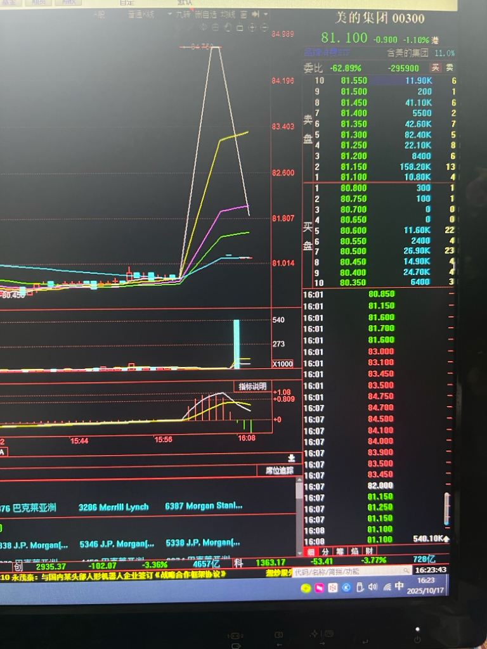This screenshot has width=487, height=649.
Task: Click the volume speaker tray icon
Action: (x=373, y=586)
